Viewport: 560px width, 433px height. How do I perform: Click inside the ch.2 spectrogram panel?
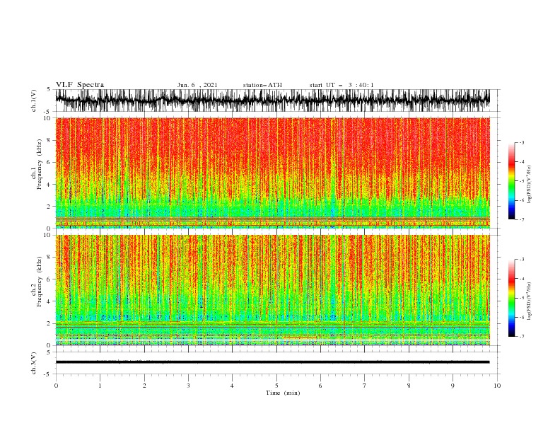click(x=272, y=290)
